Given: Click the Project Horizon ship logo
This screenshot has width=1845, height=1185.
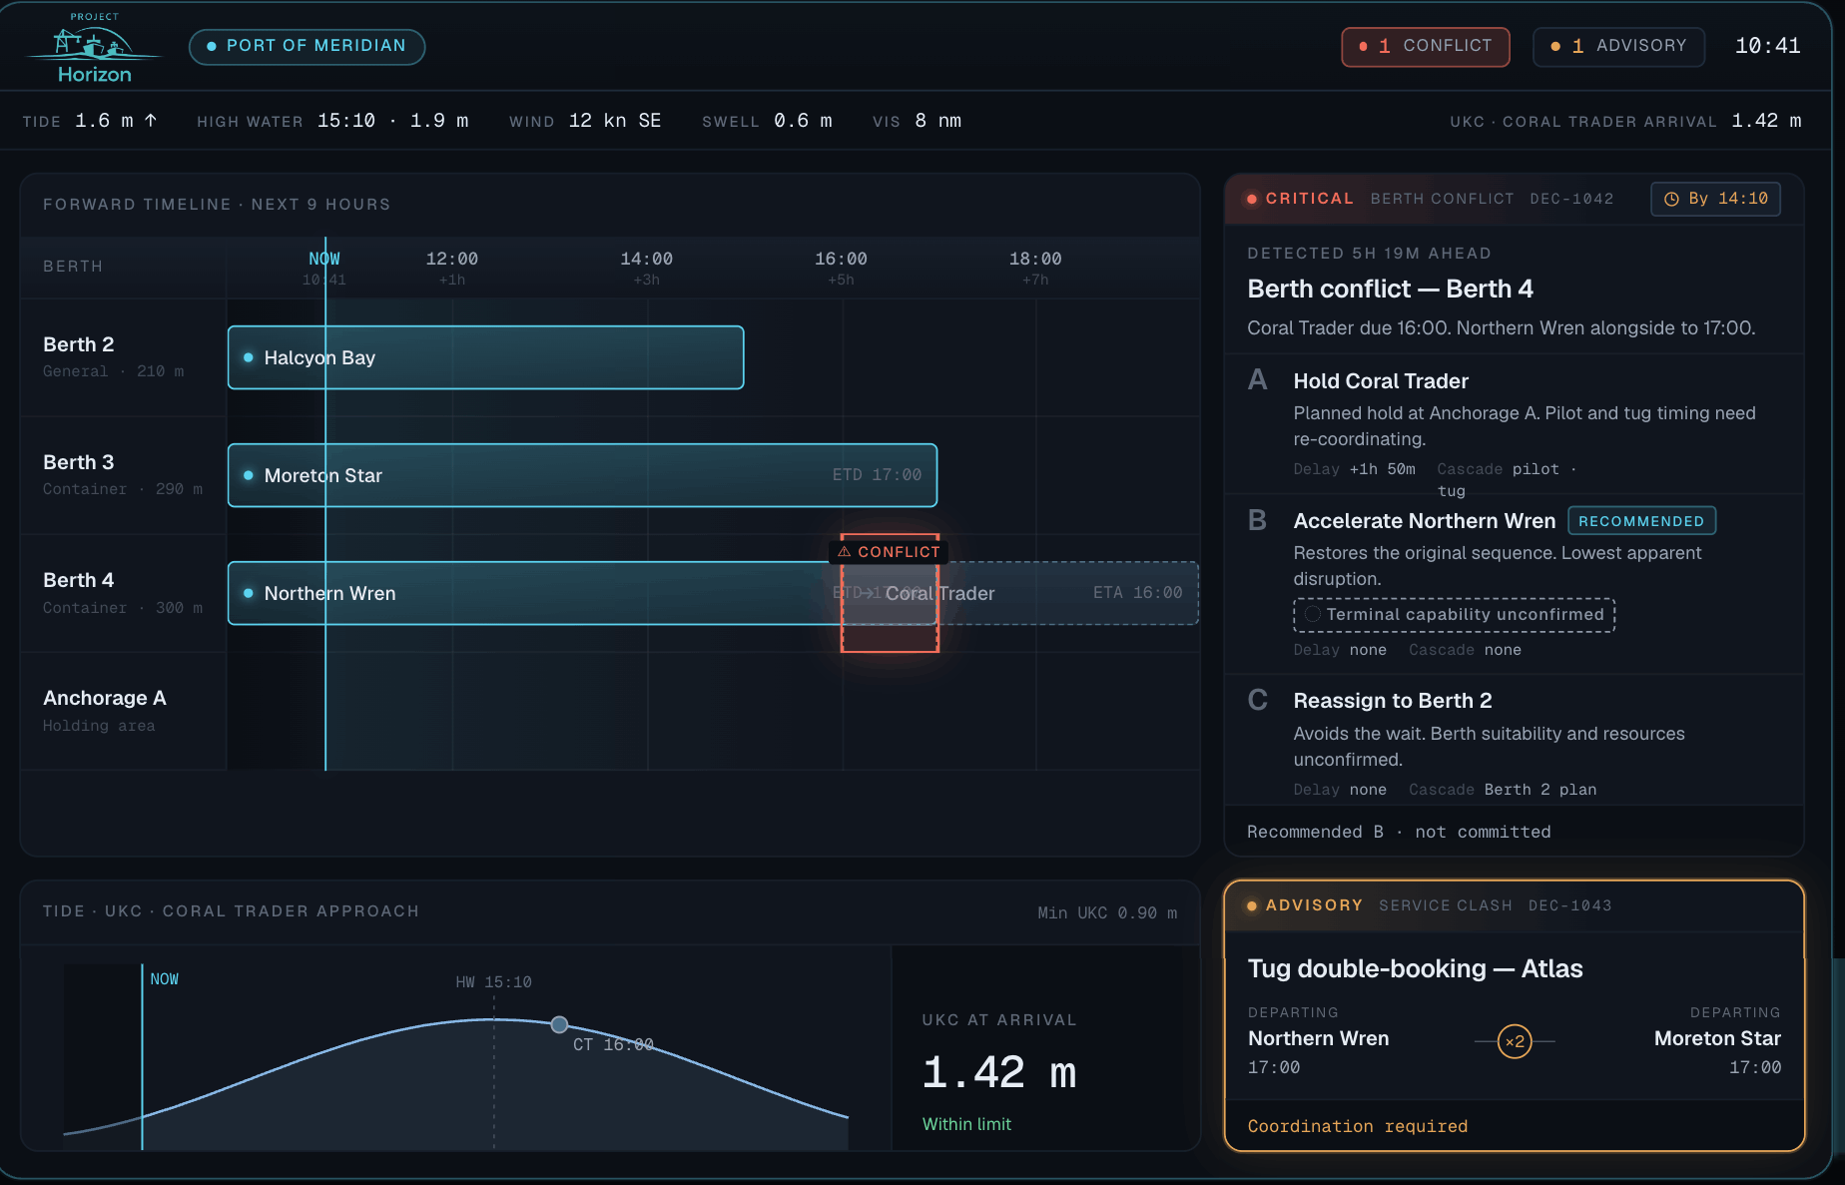Looking at the screenshot, I should point(94,47).
